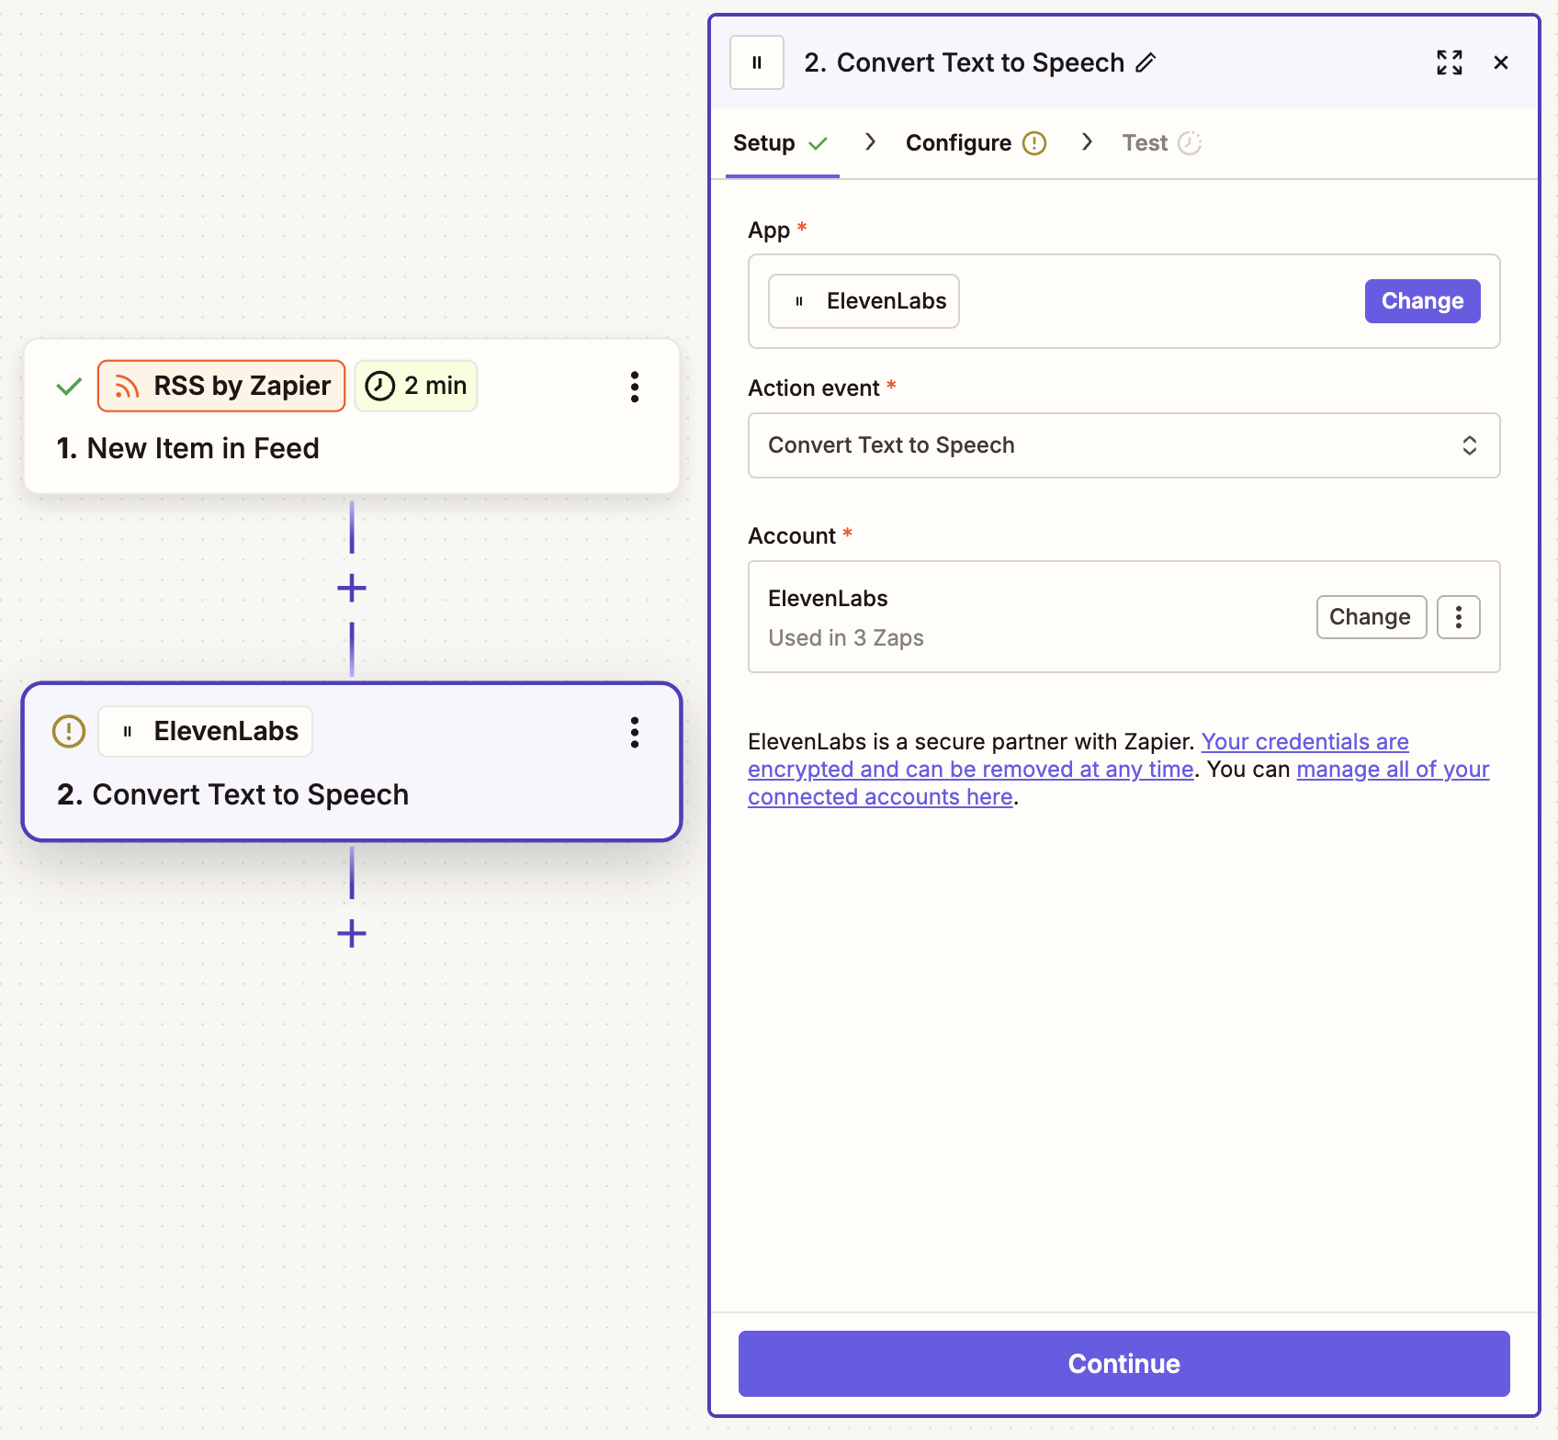Click the pencil icon to rename the step

click(1146, 62)
